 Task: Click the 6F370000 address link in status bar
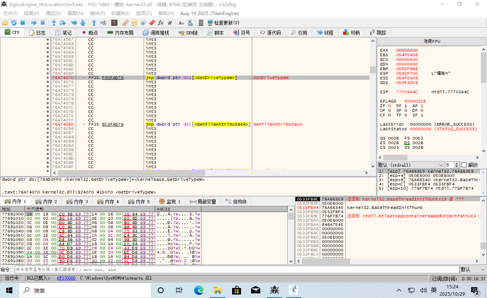pyautogui.click(x=66, y=278)
